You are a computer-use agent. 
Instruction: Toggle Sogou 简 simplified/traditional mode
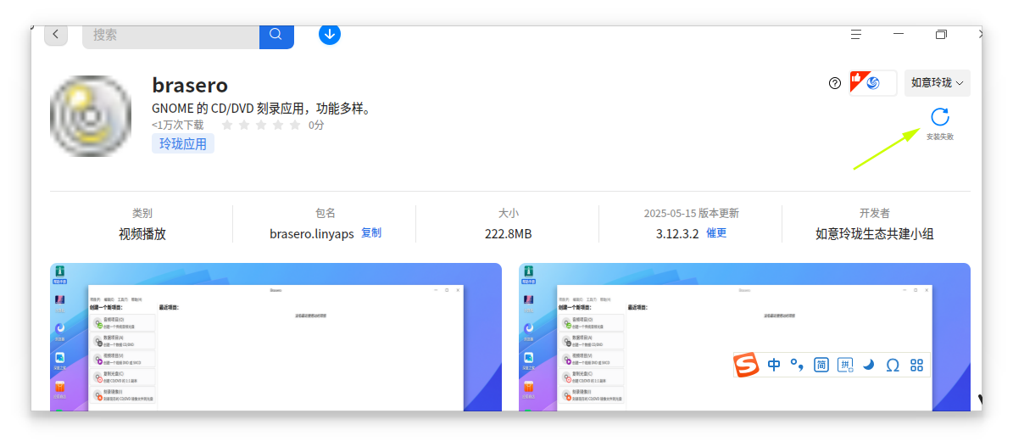821,366
